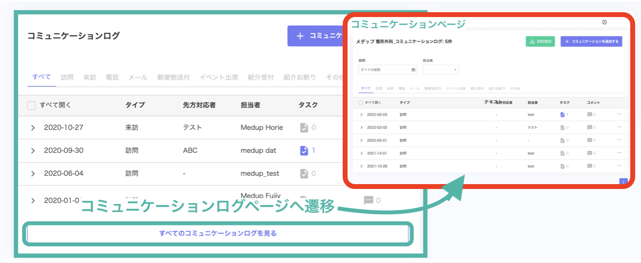Select 紹介お断り tab in large log panel
Image resolution: width=641 pixels, height=263 pixels.
[x=299, y=77]
